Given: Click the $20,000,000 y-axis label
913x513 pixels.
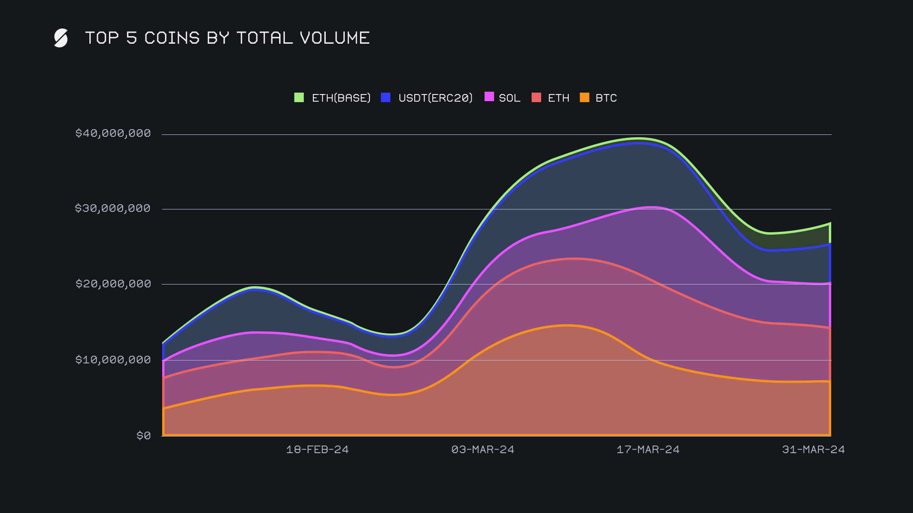Looking at the screenshot, I should pos(113,284).
